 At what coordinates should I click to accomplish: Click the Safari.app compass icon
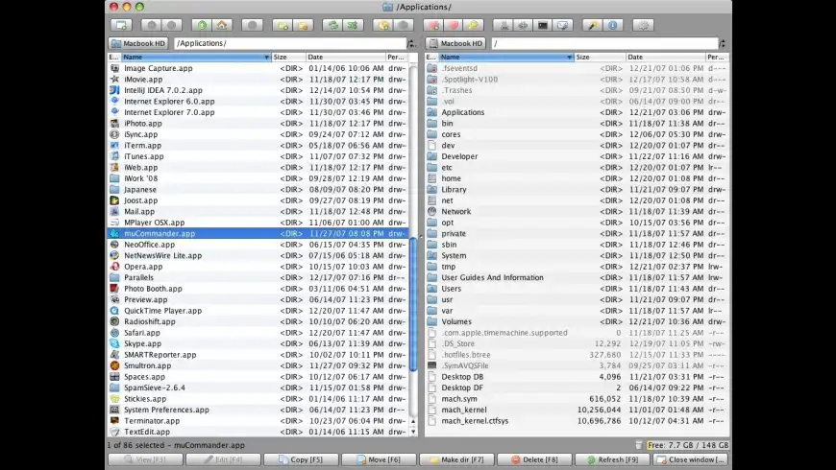pyautogui.click(x=114, y=333)
